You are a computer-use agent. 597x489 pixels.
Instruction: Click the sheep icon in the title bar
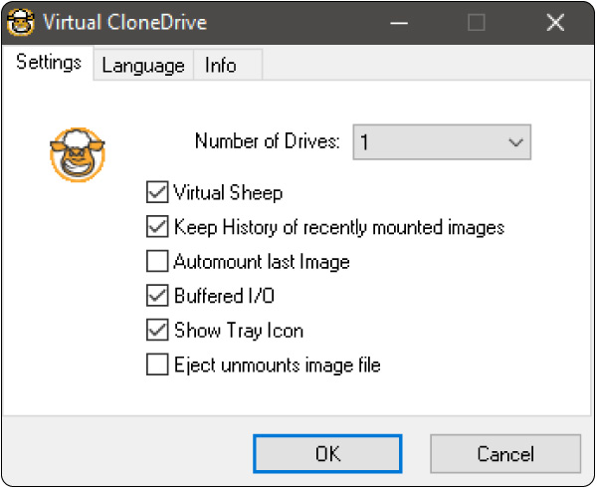[21, 23]
